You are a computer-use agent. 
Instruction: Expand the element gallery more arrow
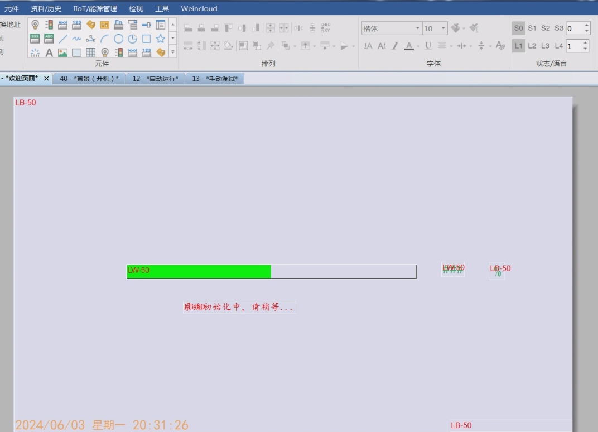[172, 52]
